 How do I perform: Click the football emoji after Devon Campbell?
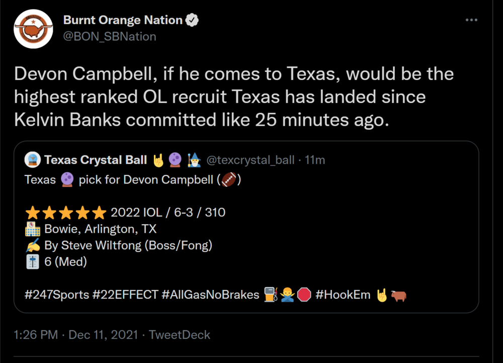click(x=229, y=179)
